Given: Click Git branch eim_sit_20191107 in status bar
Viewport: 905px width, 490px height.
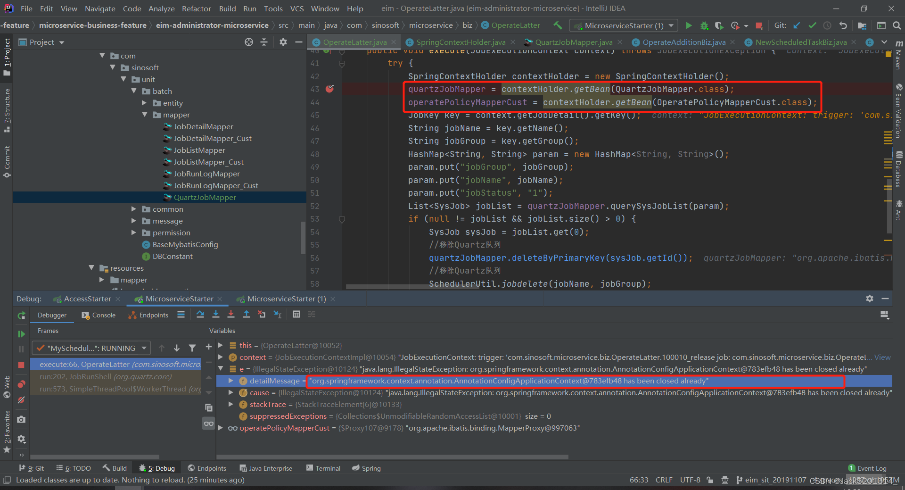Looking at the screenshot, I should 771,480.
